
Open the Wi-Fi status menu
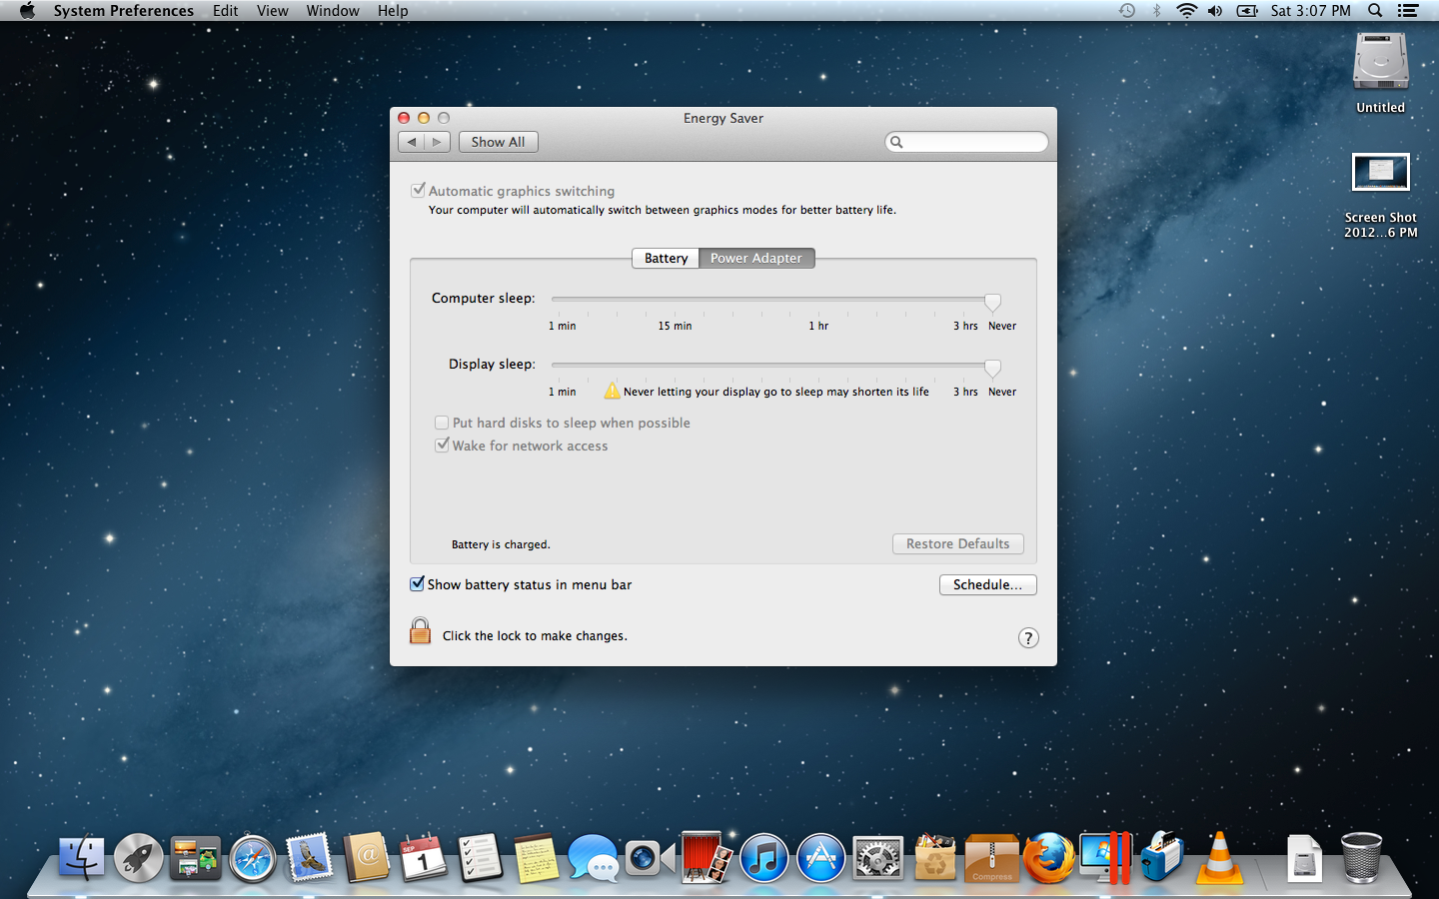[1186, 11]
